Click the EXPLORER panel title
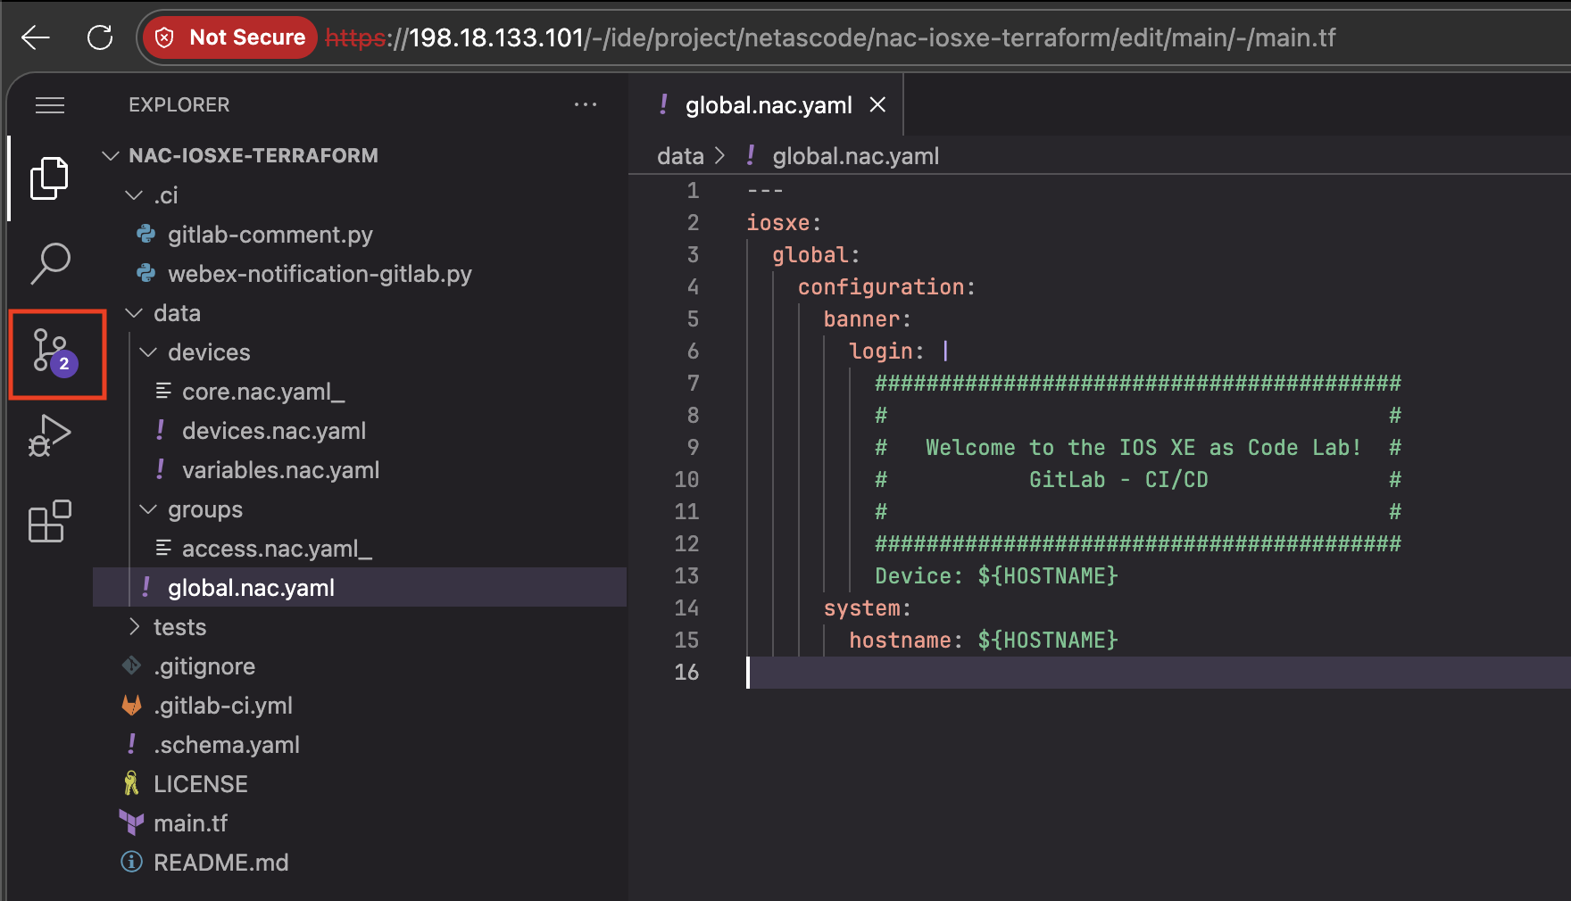Image resolution: width=1571 pixels, height=901 pixels. (179, 104)
